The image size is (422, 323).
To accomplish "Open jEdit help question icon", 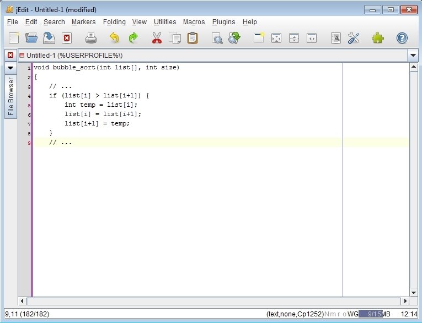I will pos(402,38).
